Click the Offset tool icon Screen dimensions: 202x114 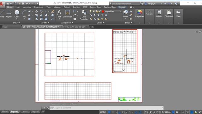[x=53, y=19]
